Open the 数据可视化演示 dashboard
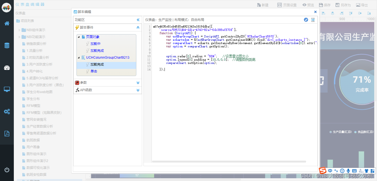 point(38,168)
